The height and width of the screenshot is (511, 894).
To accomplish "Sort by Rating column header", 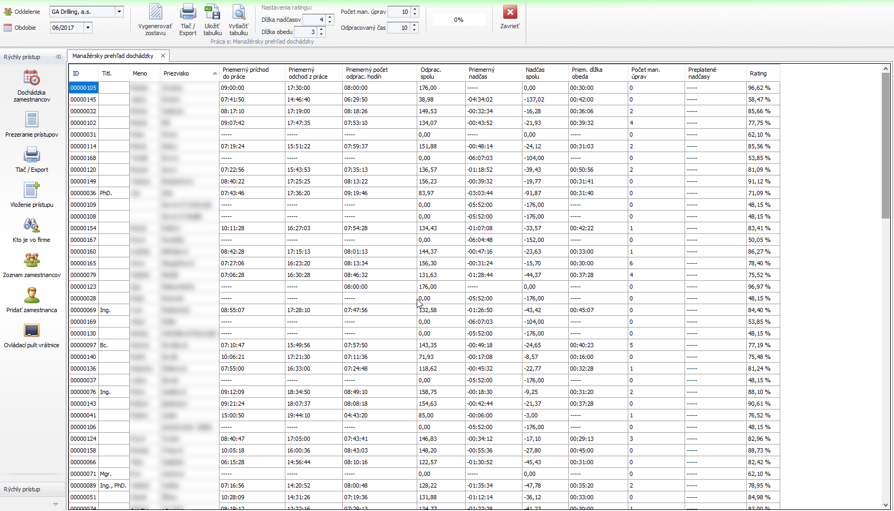I will [x=763, y=73].
